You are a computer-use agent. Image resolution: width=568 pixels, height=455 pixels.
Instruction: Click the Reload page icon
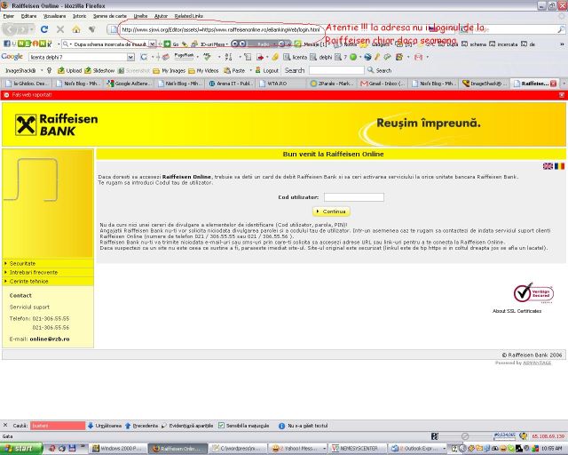[x=44, y=29]
